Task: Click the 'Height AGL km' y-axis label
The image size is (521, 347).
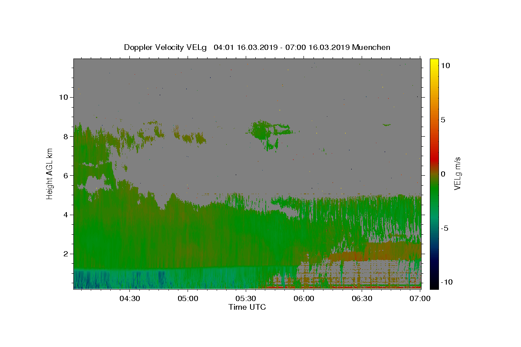Action: pos(49,173)
